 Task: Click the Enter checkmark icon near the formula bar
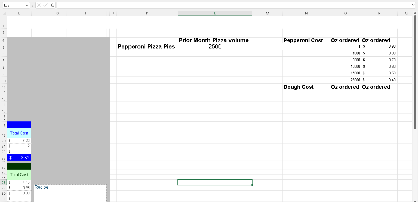tap(45, 5)
